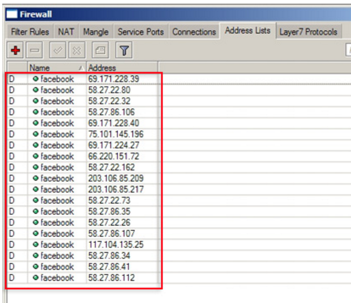Switch to the Filter Rules tab
This screenshot has width=351, height=303.
(x=30, y=32)
